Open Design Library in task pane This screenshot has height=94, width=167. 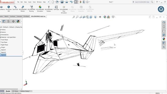pos(164,27)
